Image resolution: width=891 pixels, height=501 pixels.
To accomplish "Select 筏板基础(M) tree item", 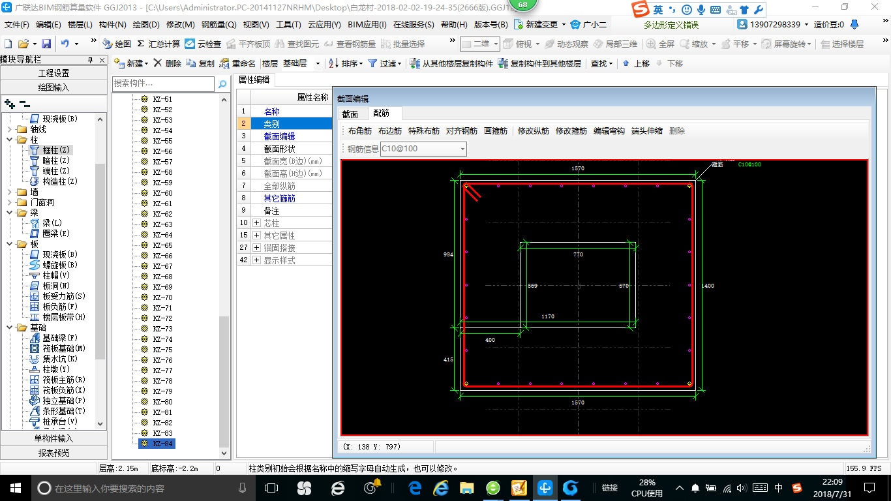I will [57, 348].
